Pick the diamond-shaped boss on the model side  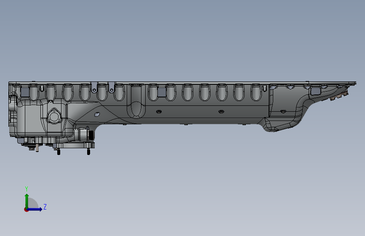[x=97, y=114]
